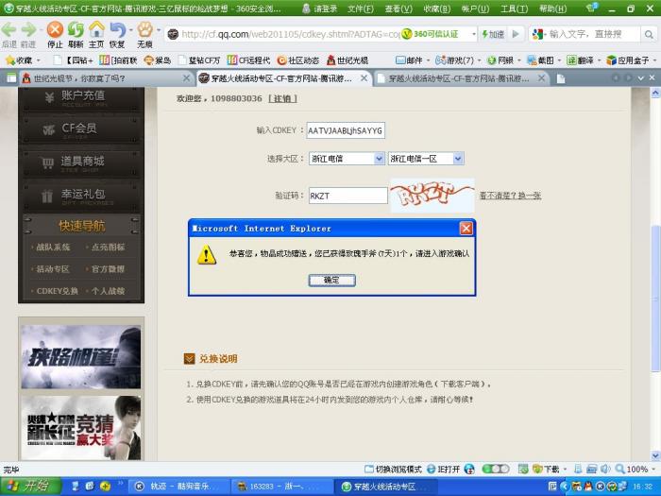Open the home page house icon
Image resolution: width=661 pixels, height=496 pixels.
96,29
